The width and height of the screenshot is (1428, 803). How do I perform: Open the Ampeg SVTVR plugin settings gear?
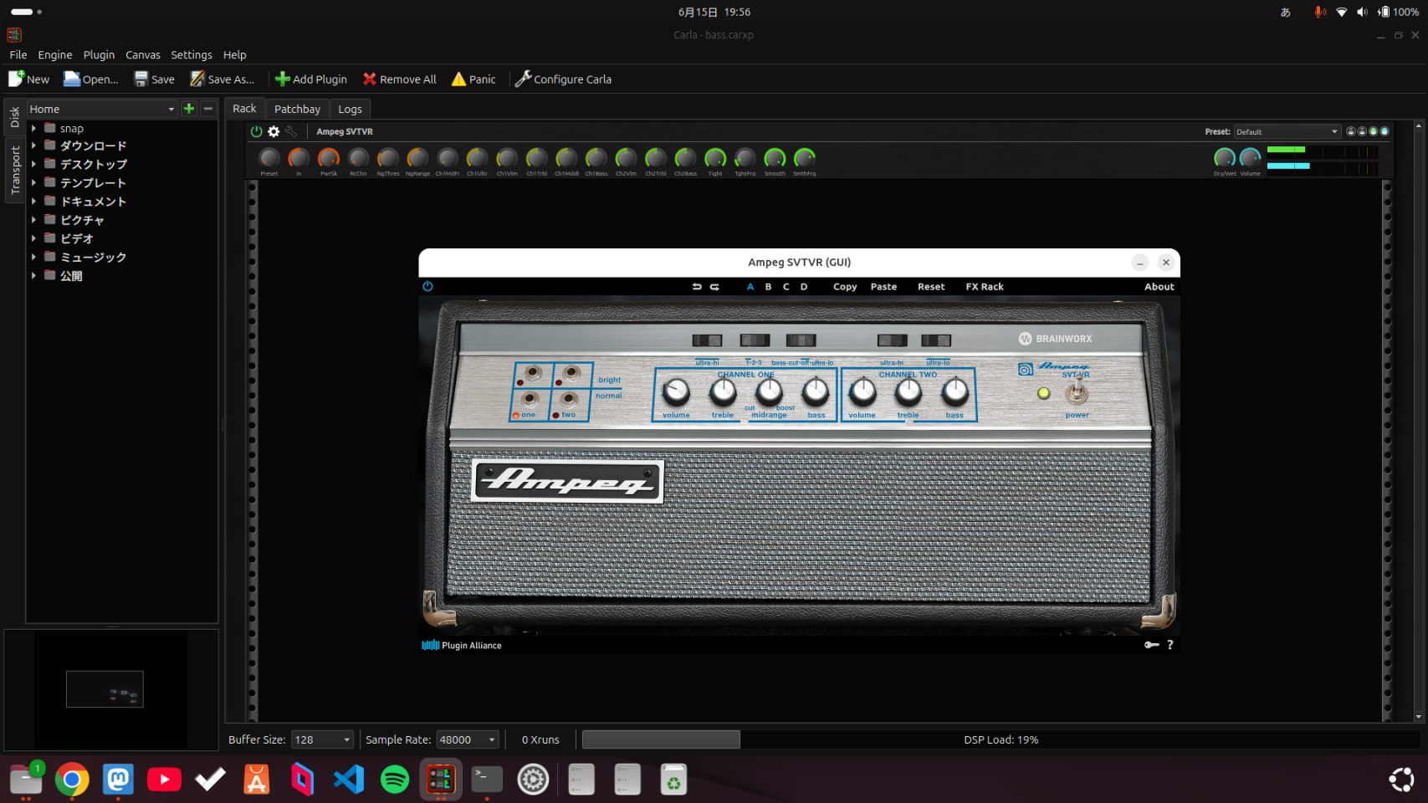(x=274, y=131)
